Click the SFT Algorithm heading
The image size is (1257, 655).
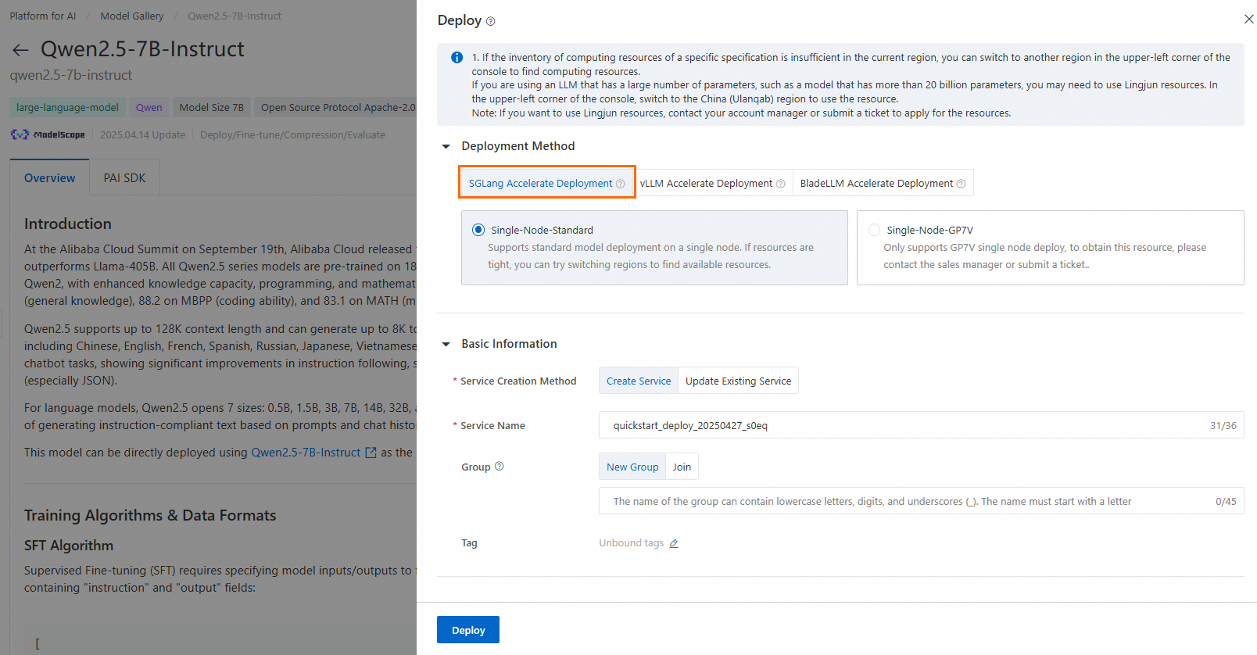69,546
